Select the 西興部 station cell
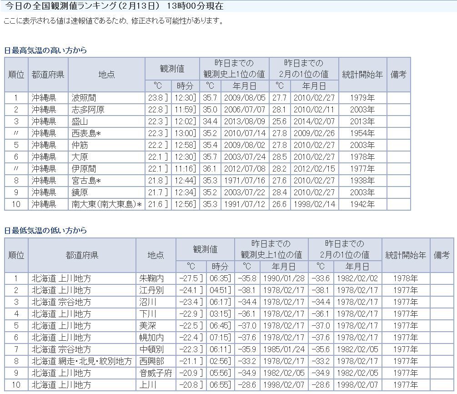Image resolution: width=457 pixels, height=394 pixels. click(x=156, y=361)
